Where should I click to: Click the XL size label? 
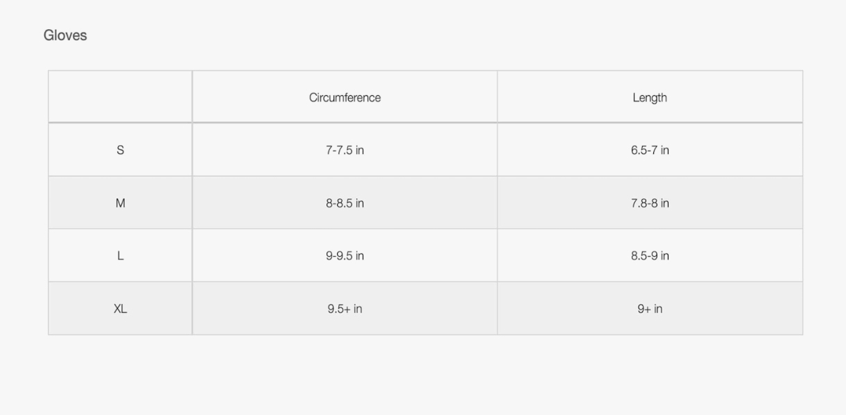[x=120, y=309]
